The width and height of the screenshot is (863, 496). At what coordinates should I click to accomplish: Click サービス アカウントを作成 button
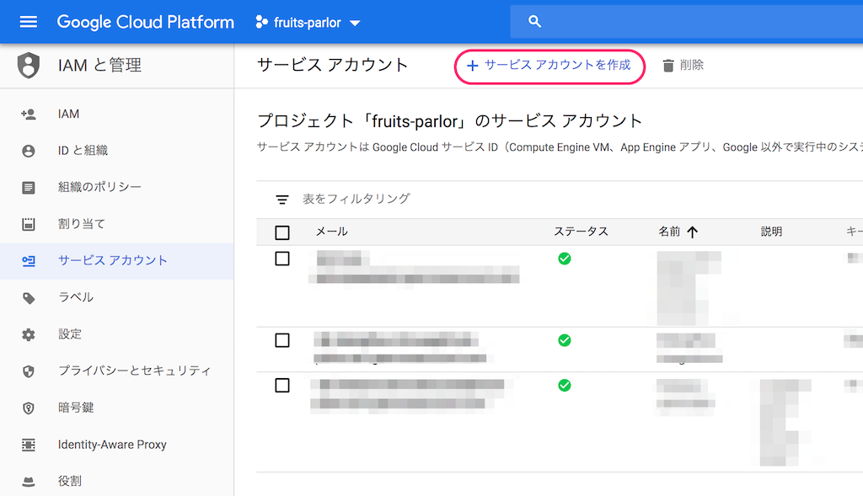pyautogui.click(x=549, y=66)
